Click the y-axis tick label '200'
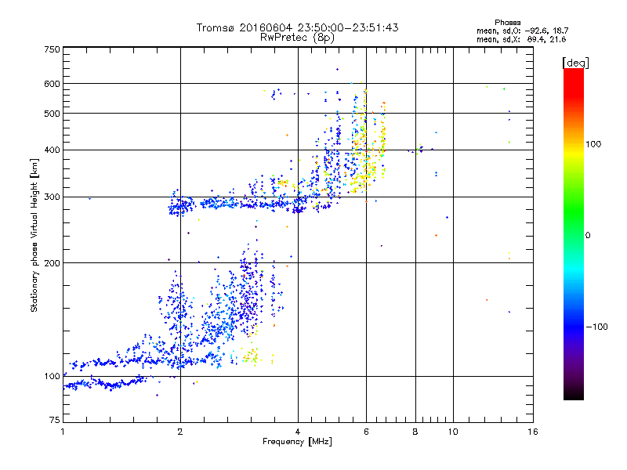The width and height of the screenshot is (627, 470). (52, 263)
